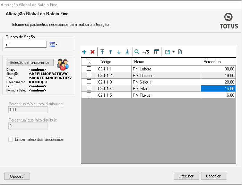Select code cell 02.1.1.5
This screenshot has width=242, height=185.
click(x=114, y=95)
